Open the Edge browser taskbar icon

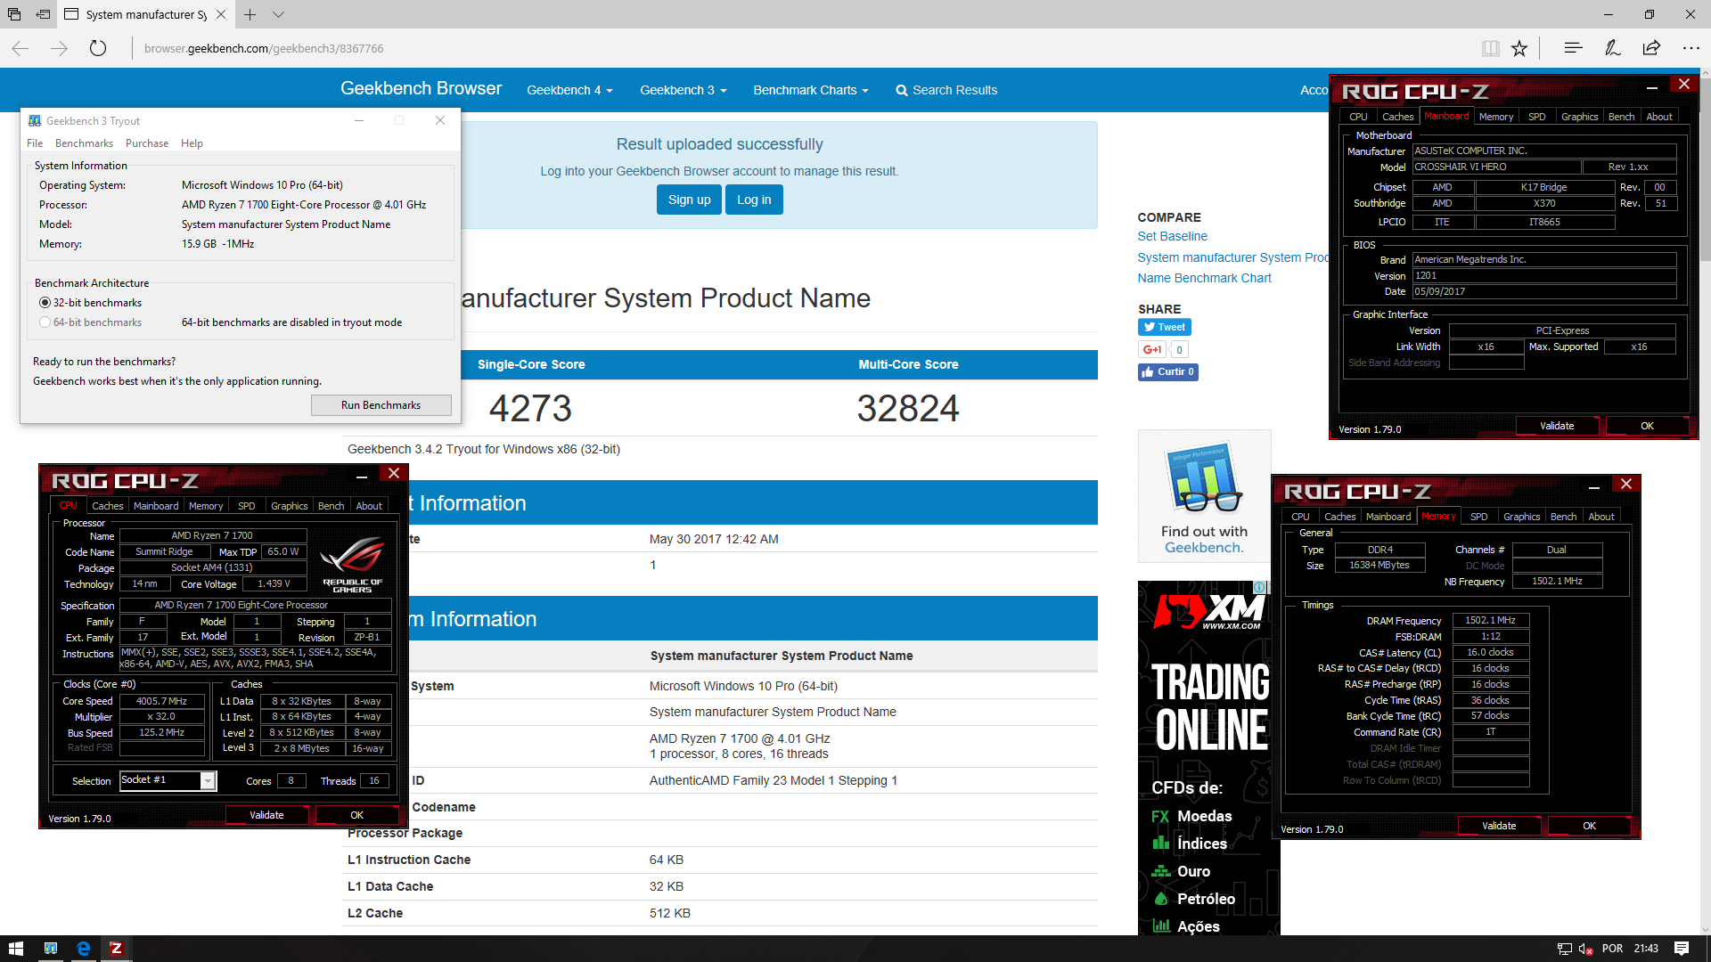(x=83, y=949)
